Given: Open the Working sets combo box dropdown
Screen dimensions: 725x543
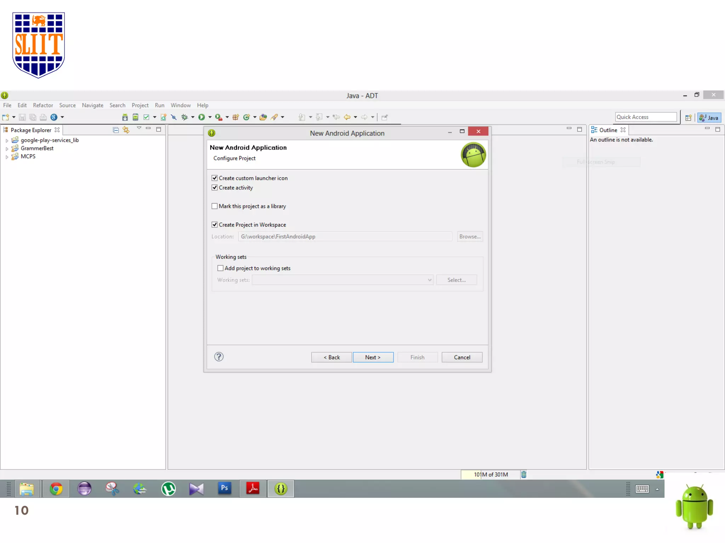Looking at the screenshot, I should (x=429, y=280).
